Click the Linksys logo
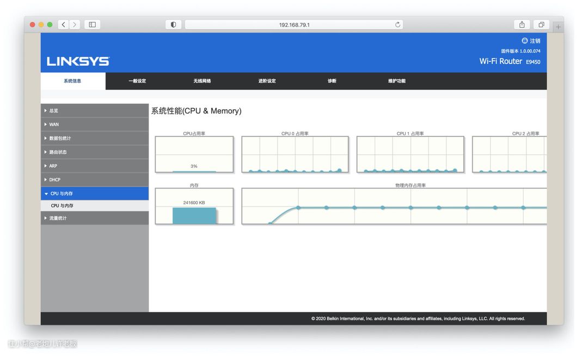Image resolution: width=588 pixels, height=357 pixels. (x=78, y=61)
